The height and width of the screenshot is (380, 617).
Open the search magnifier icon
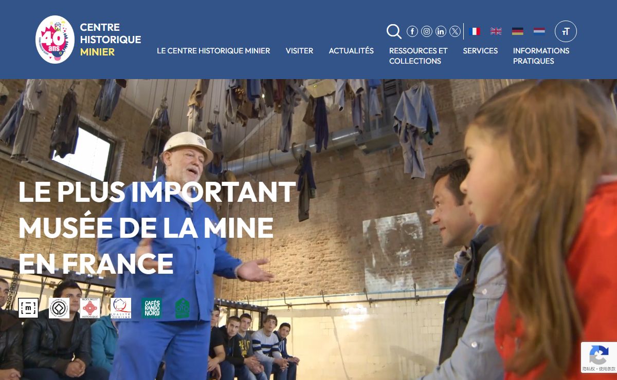[394, 31]
